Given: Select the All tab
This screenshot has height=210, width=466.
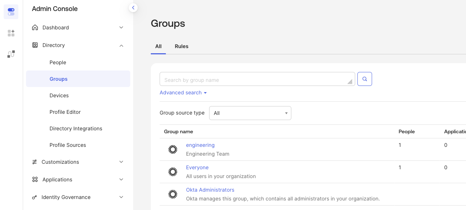Looking at the screenshot, I should tap(159, 46).
